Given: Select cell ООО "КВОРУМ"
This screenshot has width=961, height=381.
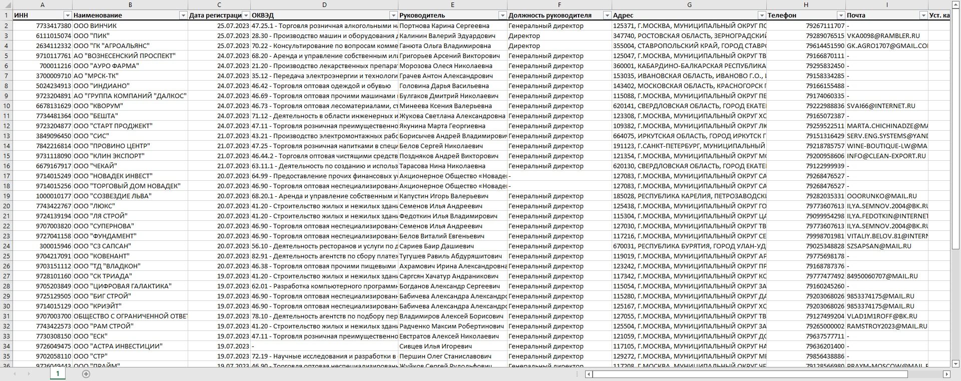Looking at the screenshot, I should (130, 106).
